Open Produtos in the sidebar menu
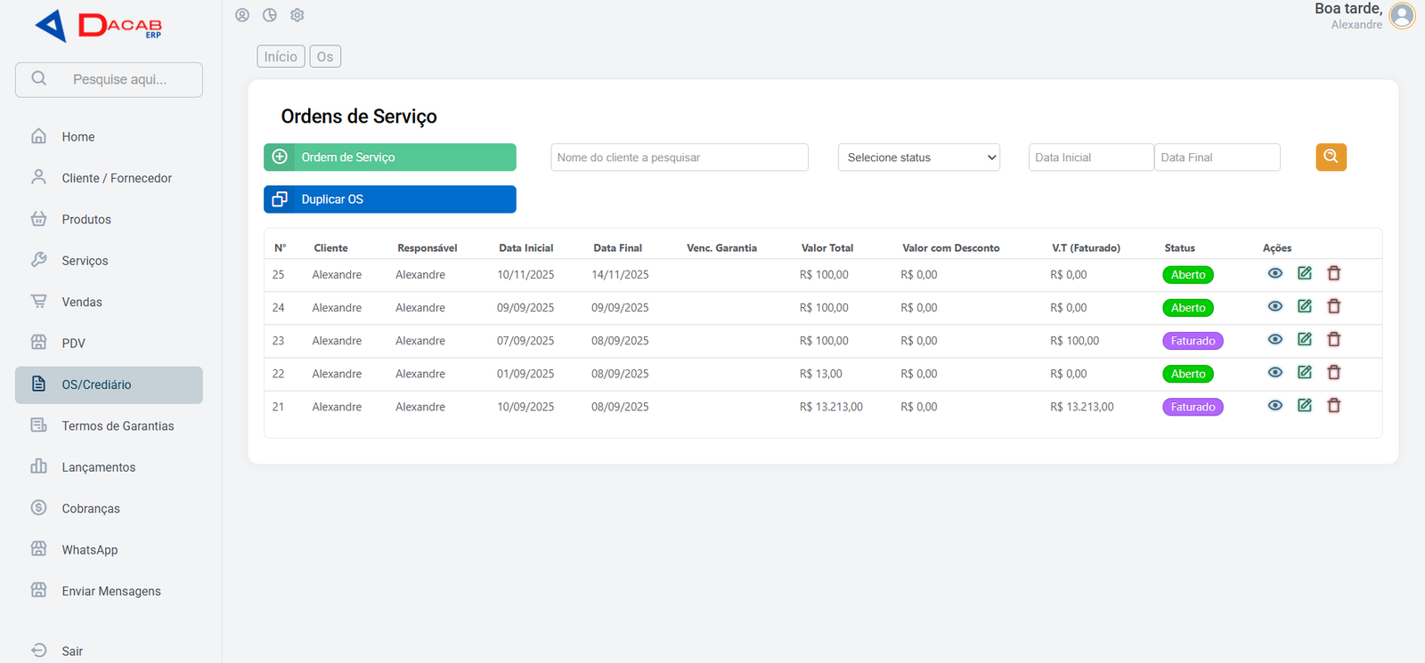 click(86, 220)
